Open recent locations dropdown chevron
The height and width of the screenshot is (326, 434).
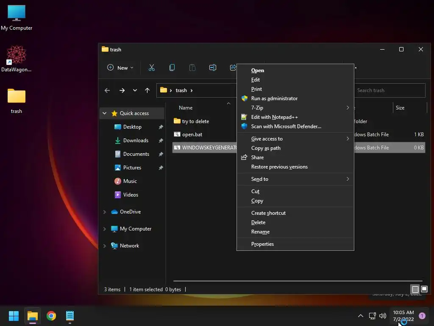pyautogui.click(x=135, y=90)
